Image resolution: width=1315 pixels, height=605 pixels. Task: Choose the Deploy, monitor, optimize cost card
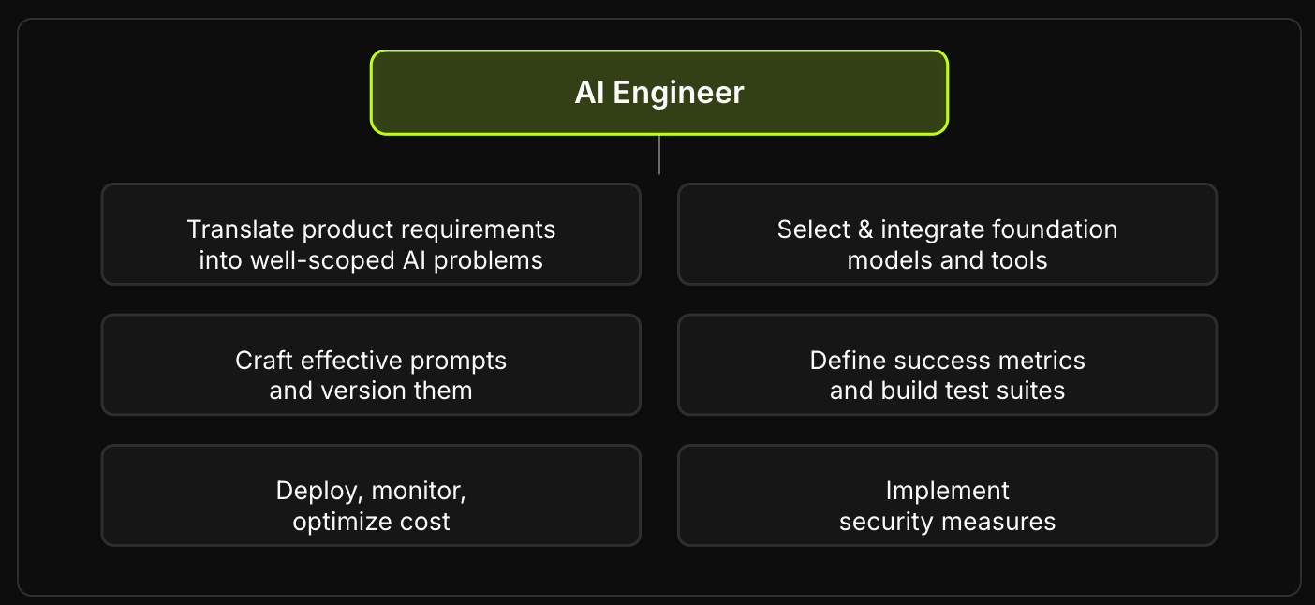371,495
